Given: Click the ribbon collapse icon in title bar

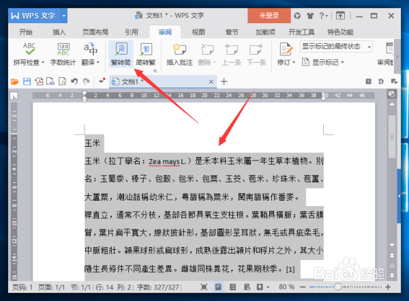Looking at the screenshot, I should click(x=340, y=16).
